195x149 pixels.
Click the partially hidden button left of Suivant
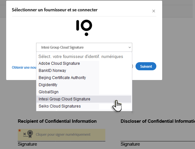pos(132,66)
